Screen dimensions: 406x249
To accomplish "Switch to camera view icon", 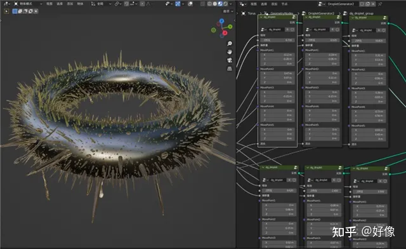I will 230,60.
